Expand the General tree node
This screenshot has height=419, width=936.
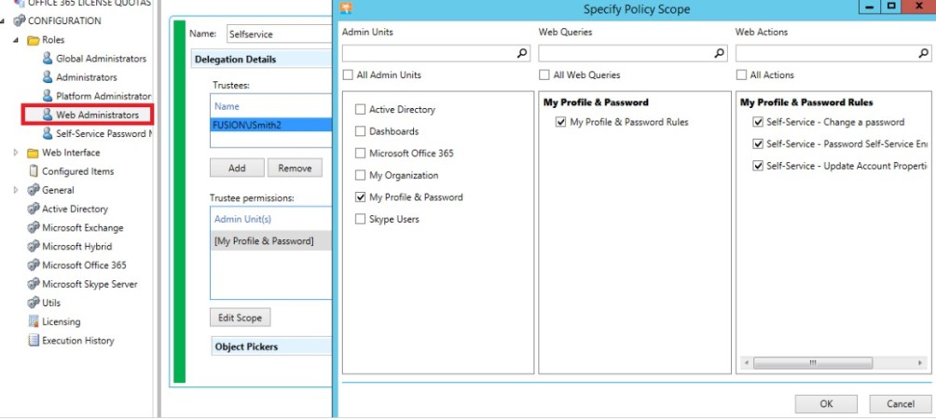(16, 190)
